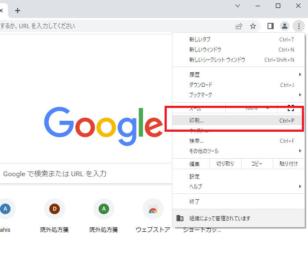Viewport: 308px width, 260px height.
Task: Open the profile avatar button
Action: click(x=285, y=26)
